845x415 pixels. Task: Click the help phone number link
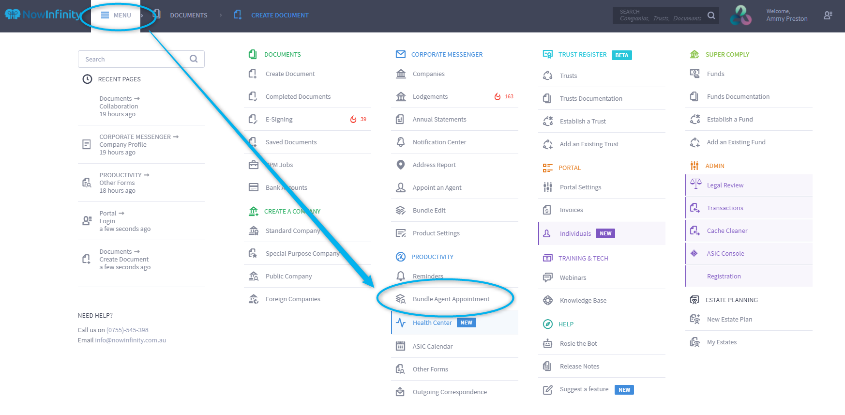click(127, 330)
